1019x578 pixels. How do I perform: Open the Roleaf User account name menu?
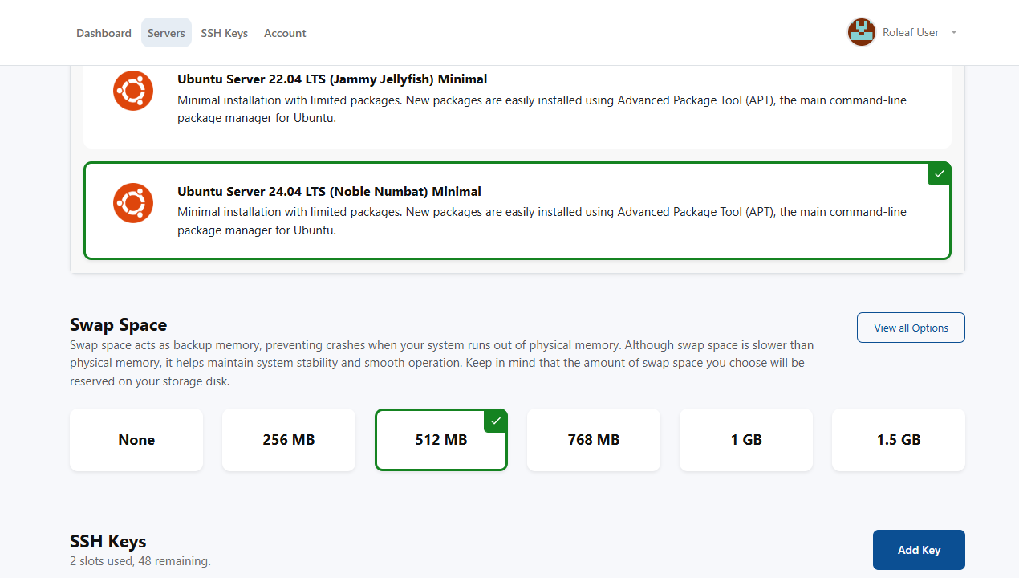pyautogui.click(x=910, y=33)
